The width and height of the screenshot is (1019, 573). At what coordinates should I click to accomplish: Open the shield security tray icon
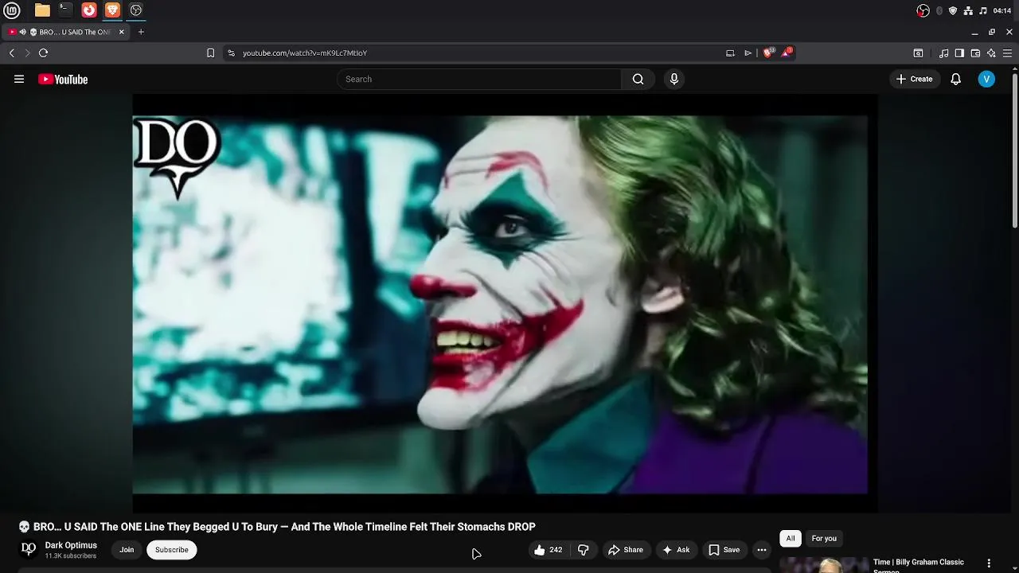pyautogui.click(x=953, y=10)
